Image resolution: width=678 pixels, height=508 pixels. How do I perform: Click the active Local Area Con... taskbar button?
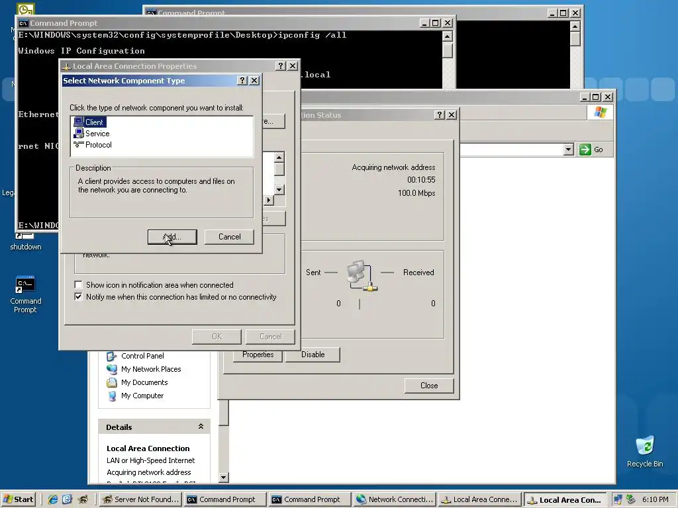coord(565,500)
